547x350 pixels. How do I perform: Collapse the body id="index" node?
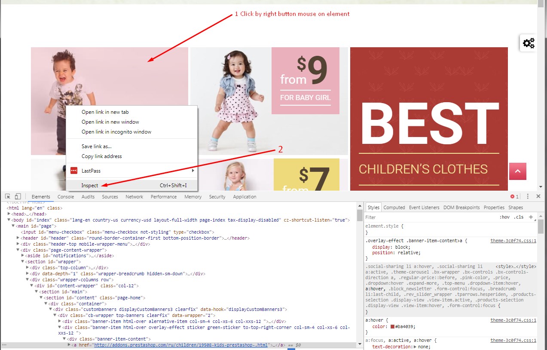tap(9, 220)
